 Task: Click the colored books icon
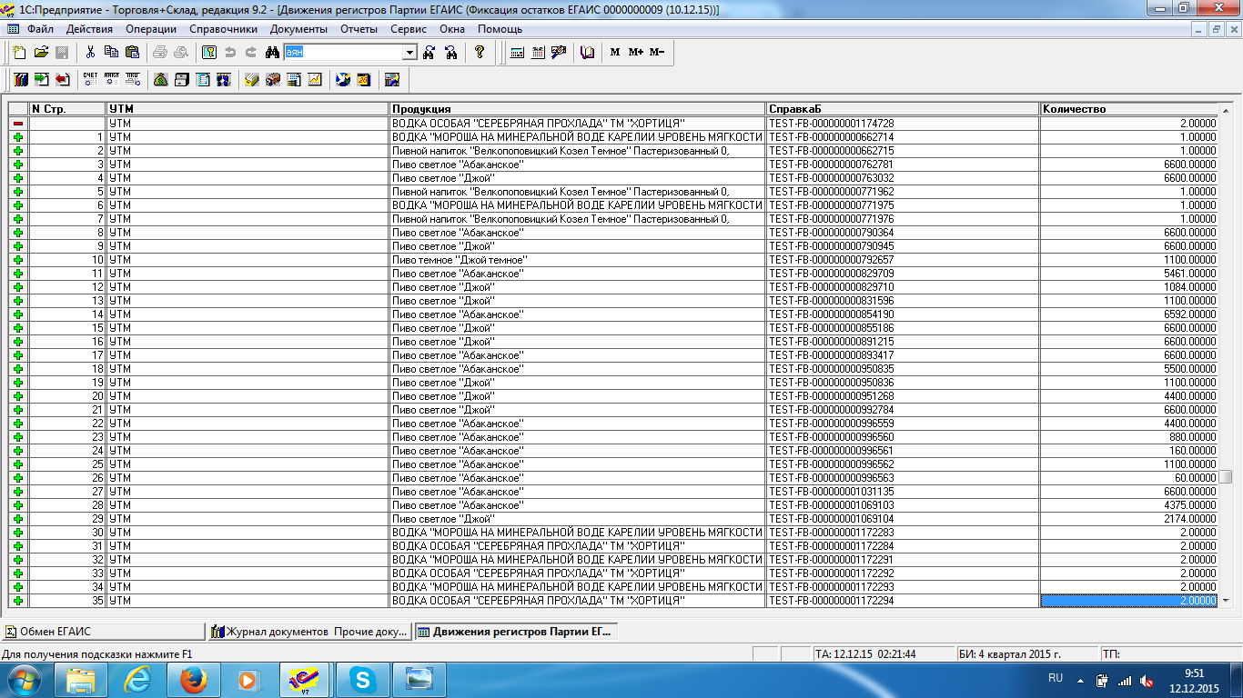pyautogui.click(x=20, y=79)
